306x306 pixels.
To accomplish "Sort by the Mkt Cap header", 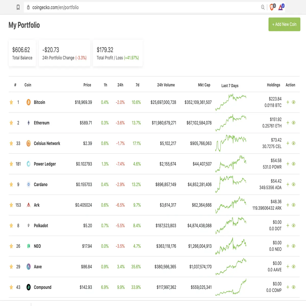I will (x=204, y=85).
